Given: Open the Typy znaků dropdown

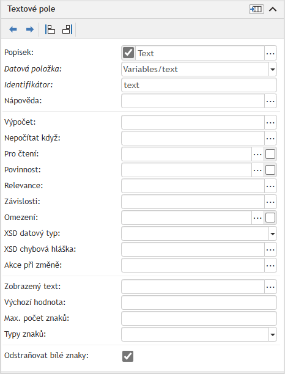Looking at the screenshot, I should point(273,335).
